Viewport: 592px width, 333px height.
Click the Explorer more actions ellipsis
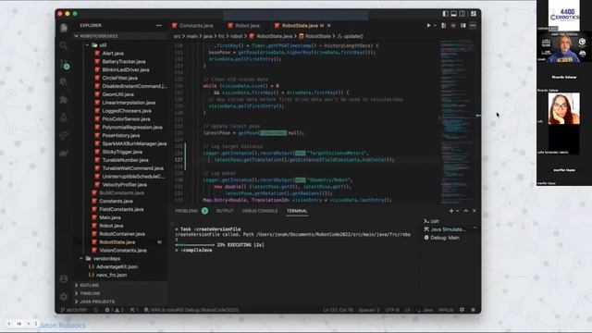pyautogui.click(x=159, y=25)
